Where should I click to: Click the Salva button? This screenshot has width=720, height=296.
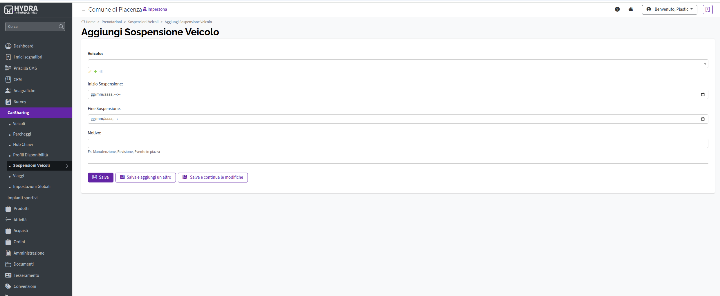(x=100, y=178)
